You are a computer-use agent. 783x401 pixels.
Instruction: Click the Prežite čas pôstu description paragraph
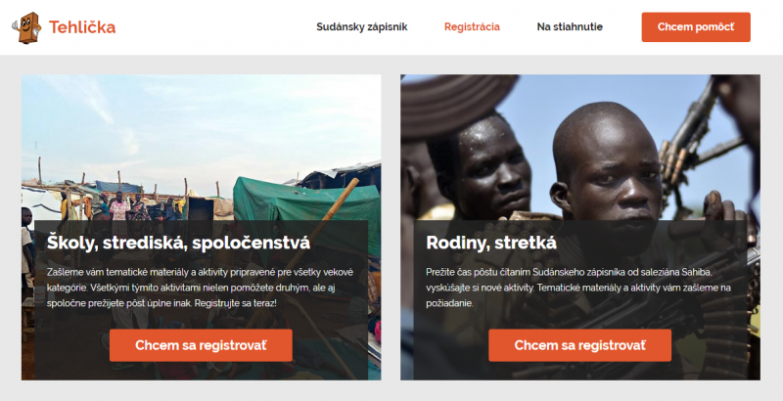[x=578, y=288]
